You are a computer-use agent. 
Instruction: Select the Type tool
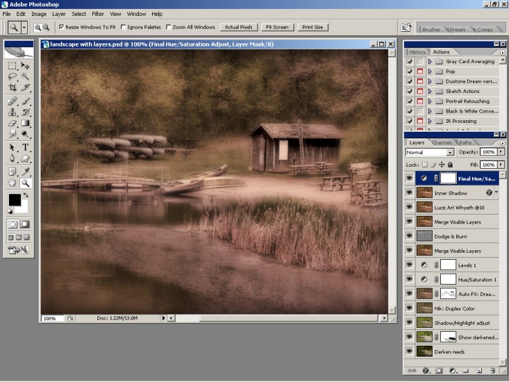(x=25, y=148)
